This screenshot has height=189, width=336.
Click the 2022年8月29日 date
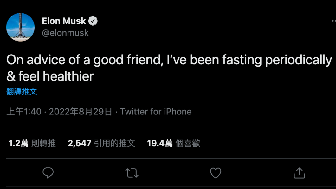tap(81, 112)
